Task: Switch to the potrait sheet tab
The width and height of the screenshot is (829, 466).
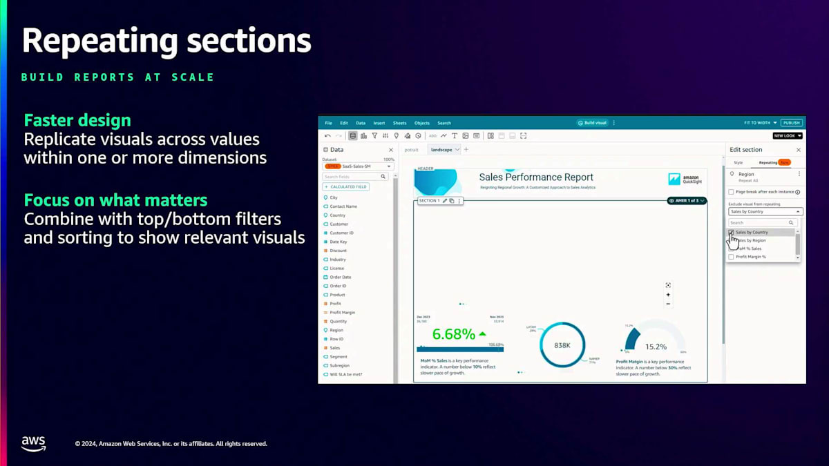Action: 412,150
